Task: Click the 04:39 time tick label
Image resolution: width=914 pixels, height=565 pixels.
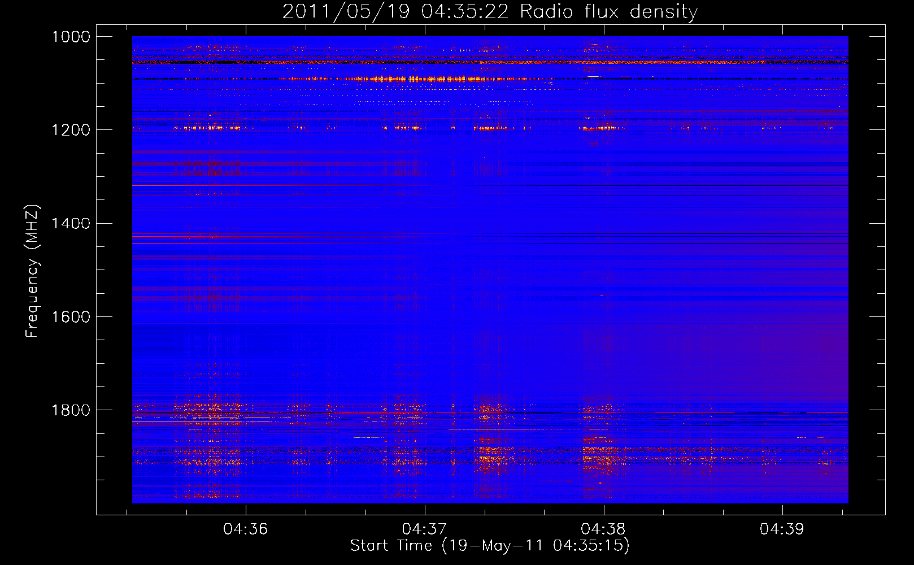Action: point(782,529)
